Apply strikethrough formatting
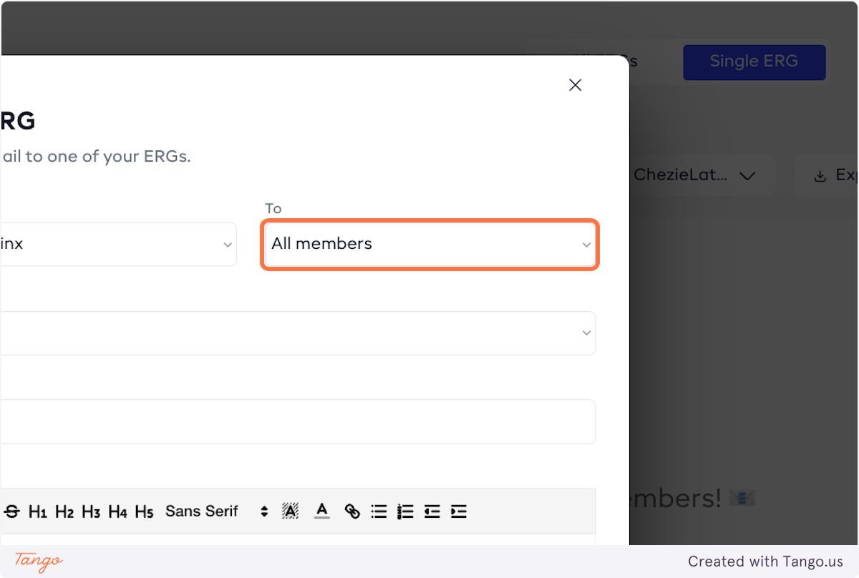 pyautogui.click(x=12, y=511)
